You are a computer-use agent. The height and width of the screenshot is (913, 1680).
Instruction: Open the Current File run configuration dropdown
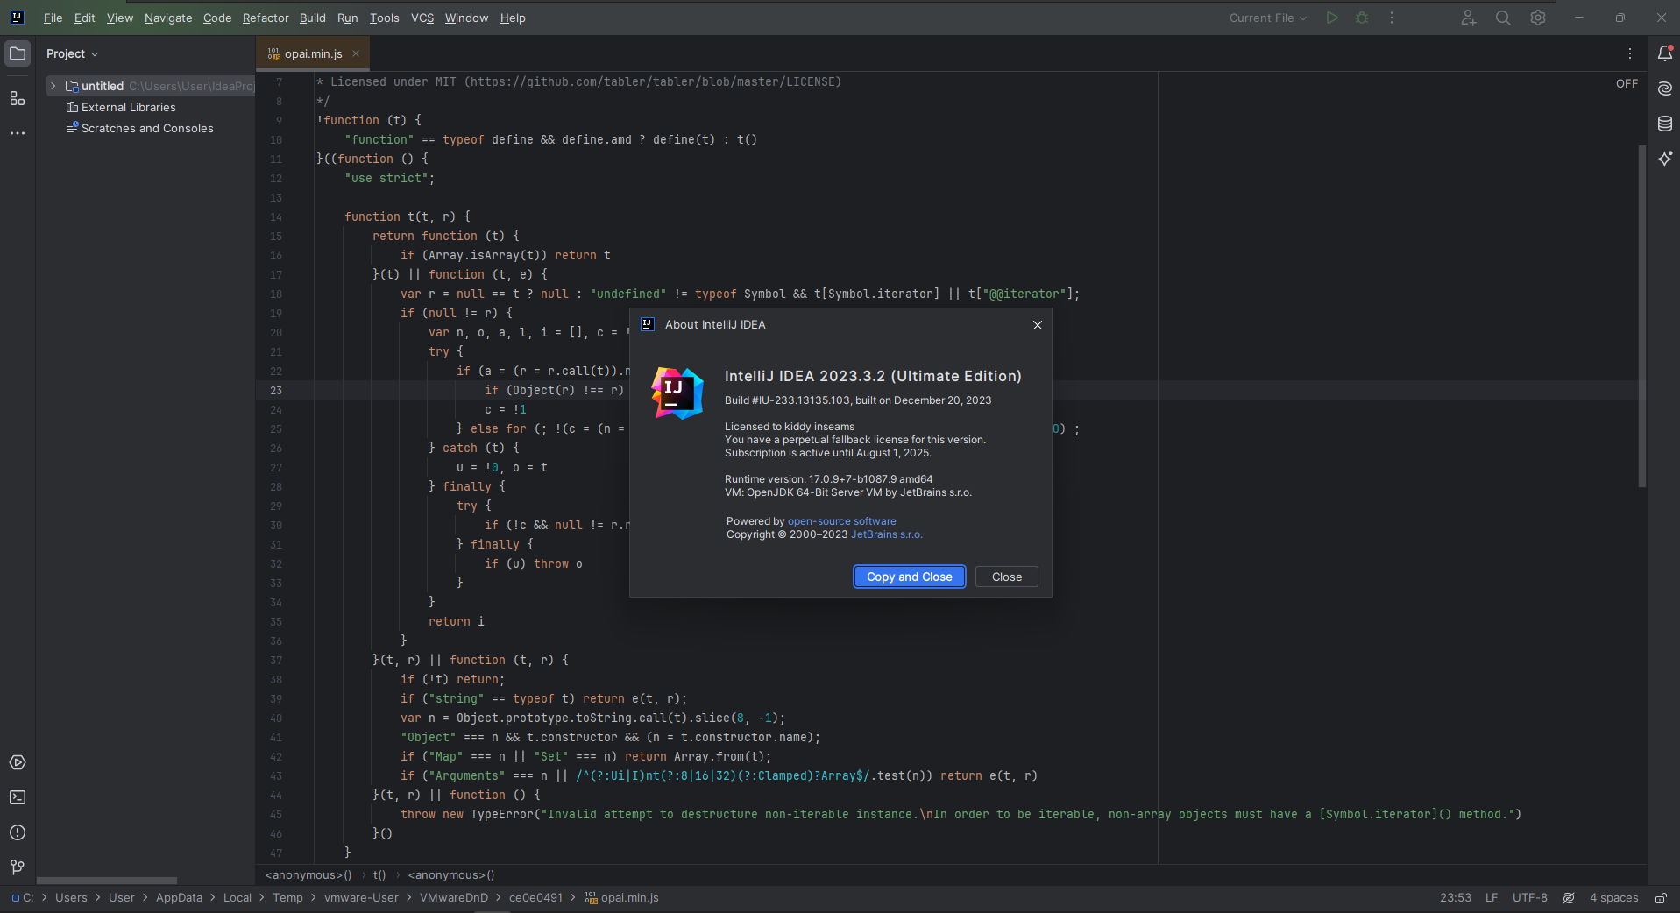coord(1268,18)
